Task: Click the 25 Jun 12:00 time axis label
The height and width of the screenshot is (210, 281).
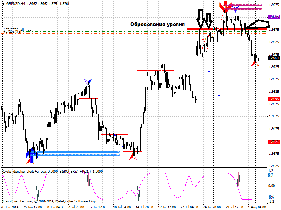Action: coord(33,207)
